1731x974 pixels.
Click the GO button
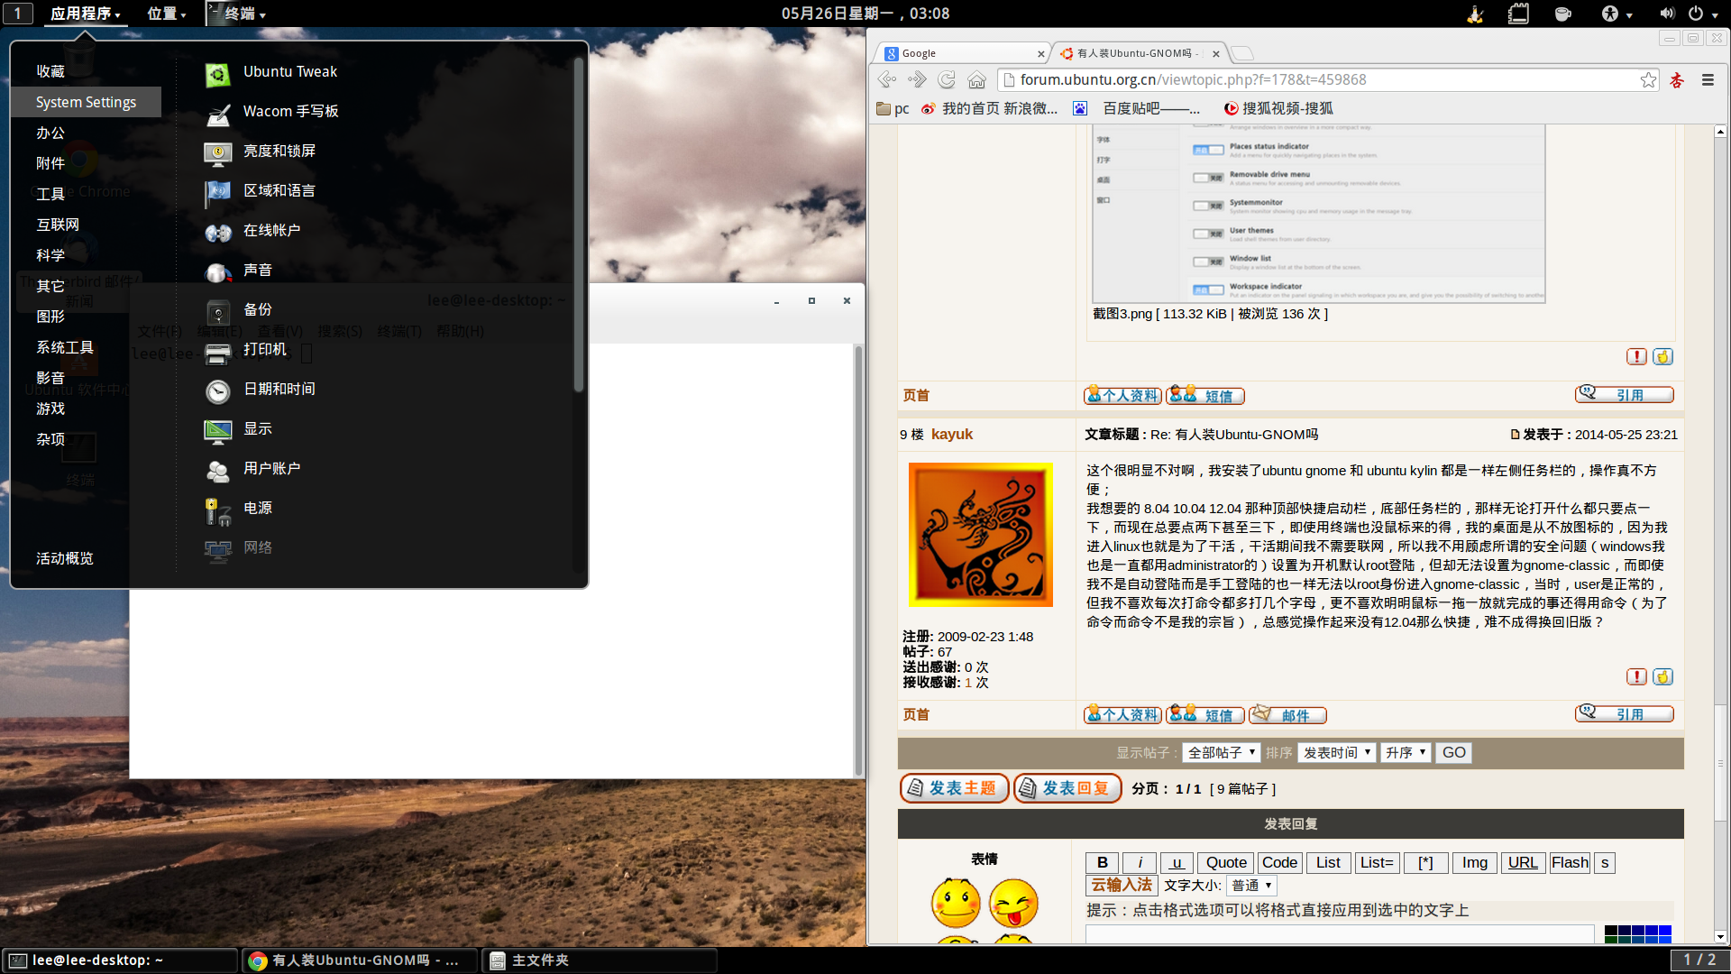[x=1454, y=752]
